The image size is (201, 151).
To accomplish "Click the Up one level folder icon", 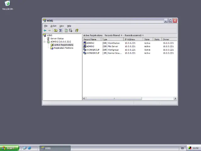I will pyautogui.click(x=56, y=31).
